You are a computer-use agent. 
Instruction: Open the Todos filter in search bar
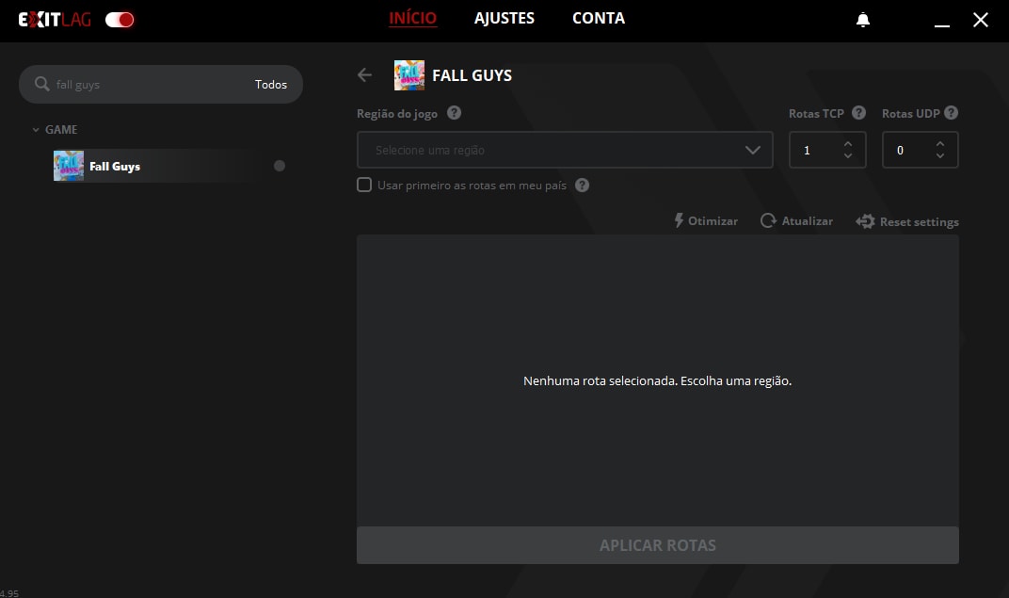click(271, 85)
